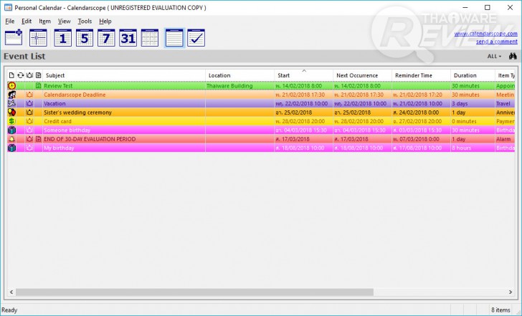Image resolution: width=522 pixels, height=316 pixels.
Task: Select the My birthday event
Action: click(261, 148)
